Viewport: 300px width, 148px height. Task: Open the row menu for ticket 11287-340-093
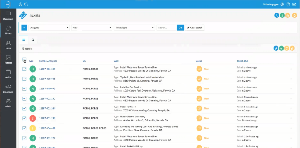291,89
